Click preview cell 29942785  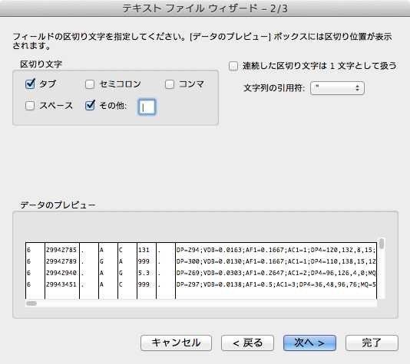[x=61, y=250]
